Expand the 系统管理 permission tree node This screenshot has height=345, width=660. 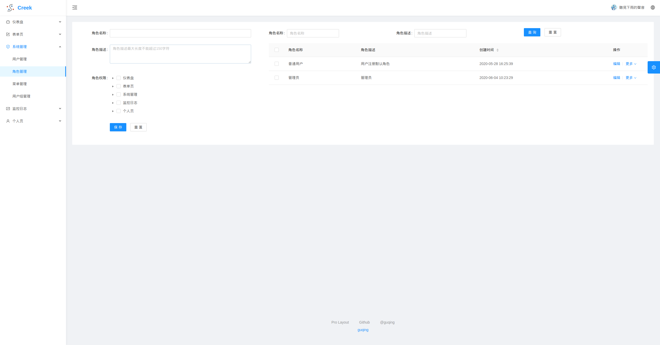click(113, 95)
